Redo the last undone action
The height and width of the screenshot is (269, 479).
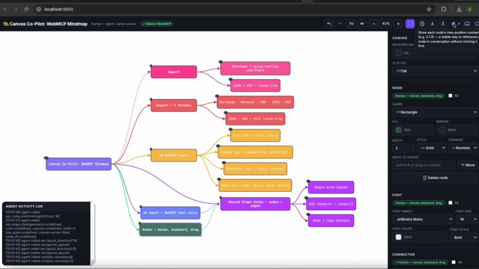(339, 24)
